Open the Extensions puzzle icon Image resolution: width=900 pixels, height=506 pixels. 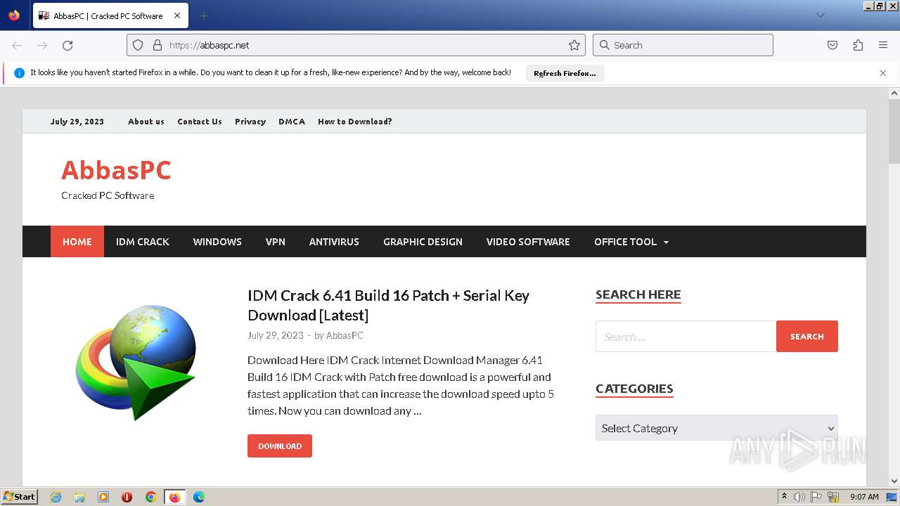pyautogui.click(x=858, y=45)
